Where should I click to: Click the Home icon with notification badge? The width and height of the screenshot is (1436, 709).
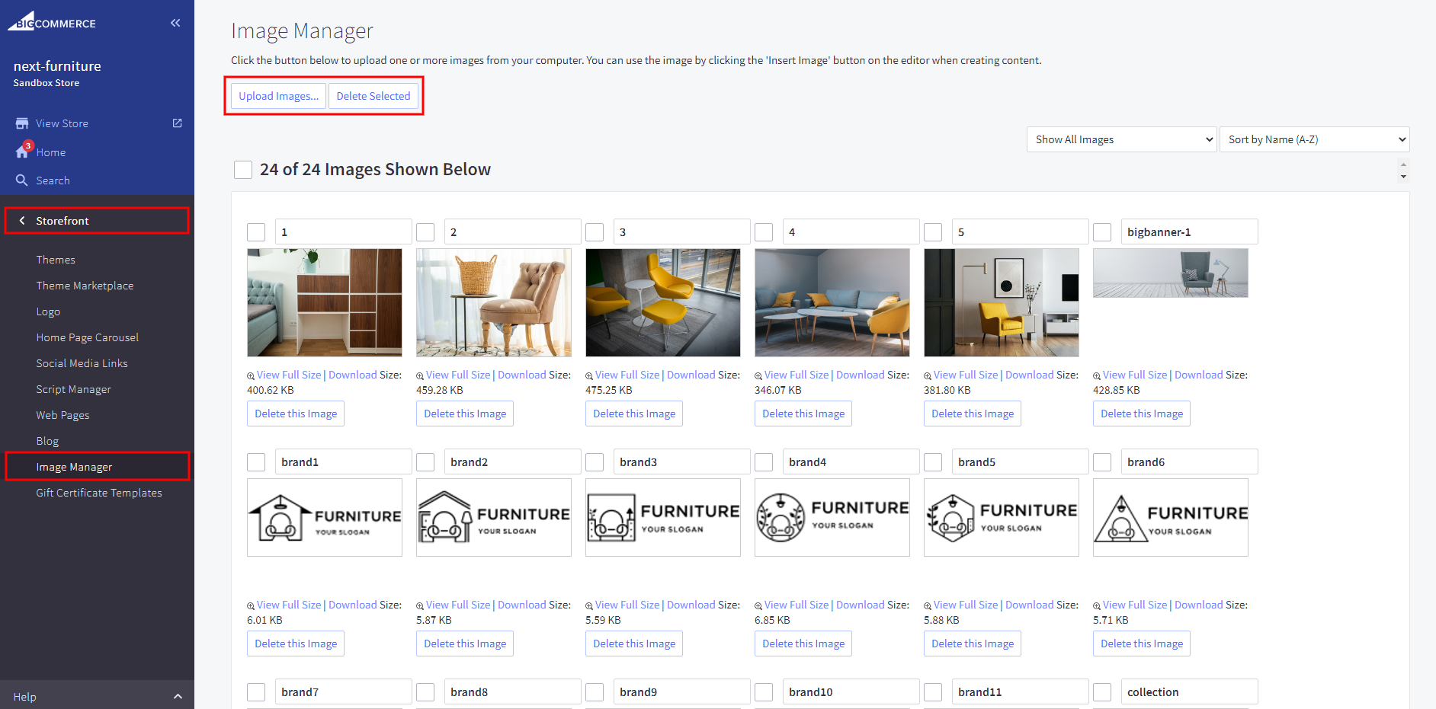[23, 152]
